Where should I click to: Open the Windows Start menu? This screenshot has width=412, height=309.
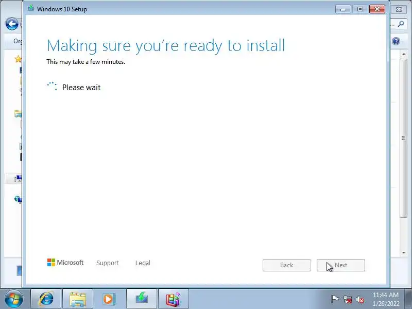pyautogui.click(x=14, y=299)
